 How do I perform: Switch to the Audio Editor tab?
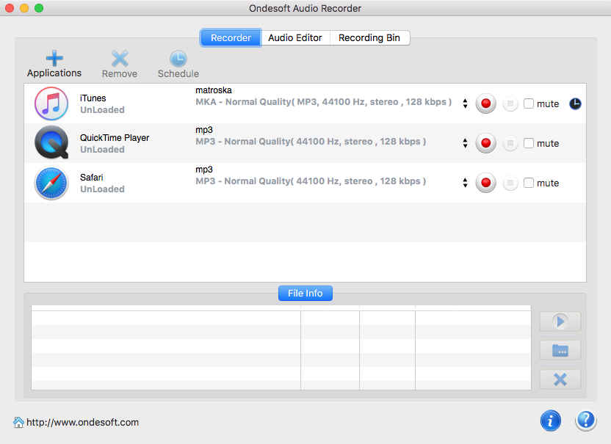(x=295, y=38)
